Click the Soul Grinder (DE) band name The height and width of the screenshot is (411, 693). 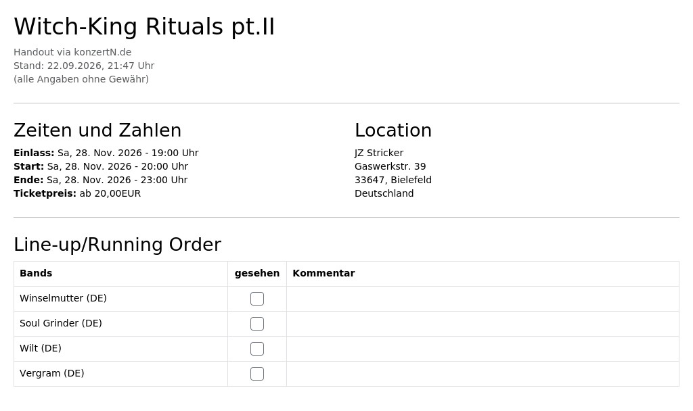60,323
